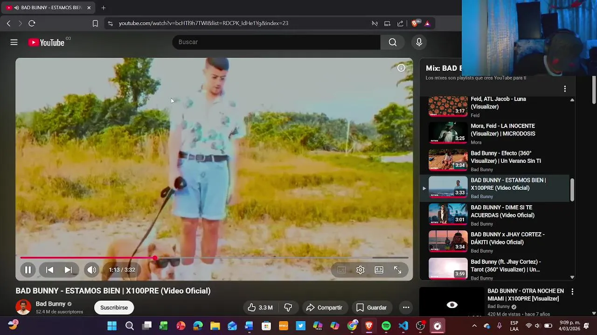Click the install app icon in address bar

point(387,23)
